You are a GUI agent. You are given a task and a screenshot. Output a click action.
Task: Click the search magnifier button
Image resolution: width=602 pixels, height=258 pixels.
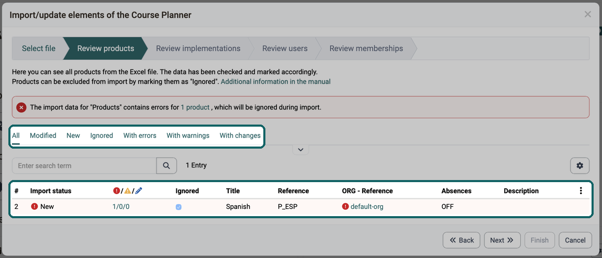pyautogui.click(x=166, y=166)
